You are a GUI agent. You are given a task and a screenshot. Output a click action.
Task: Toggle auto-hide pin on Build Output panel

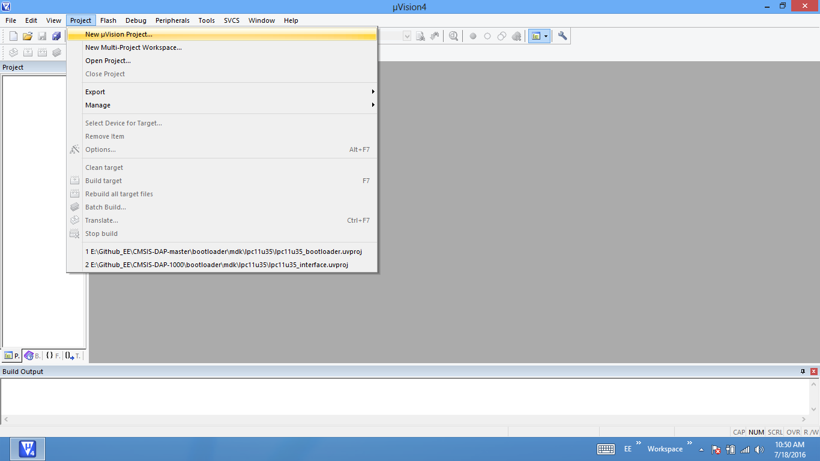(803, 372)
